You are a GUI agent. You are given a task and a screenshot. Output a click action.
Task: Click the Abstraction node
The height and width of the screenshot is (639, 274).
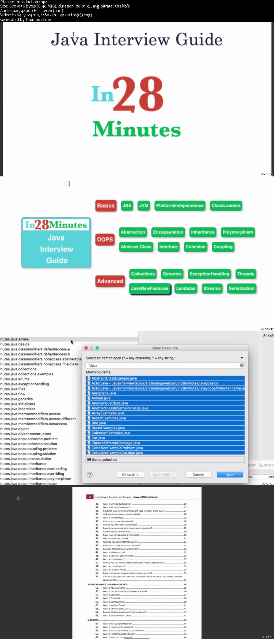pyautogui.click(x=133, y=232)
